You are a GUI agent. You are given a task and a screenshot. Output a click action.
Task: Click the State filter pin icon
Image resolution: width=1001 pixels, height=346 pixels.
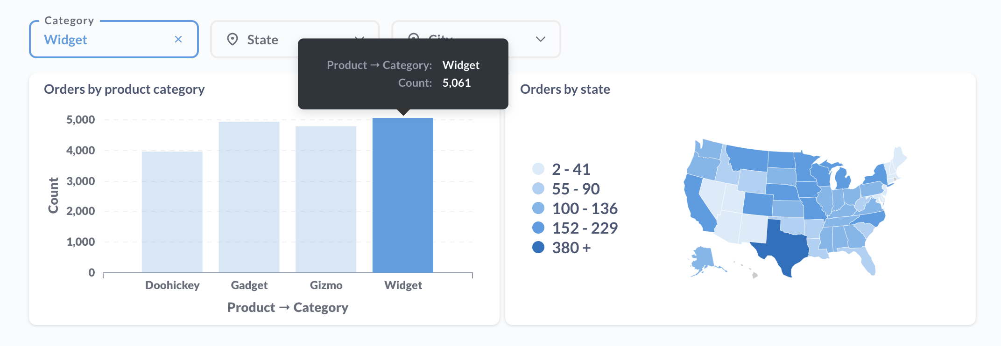(x=233, y=40)
